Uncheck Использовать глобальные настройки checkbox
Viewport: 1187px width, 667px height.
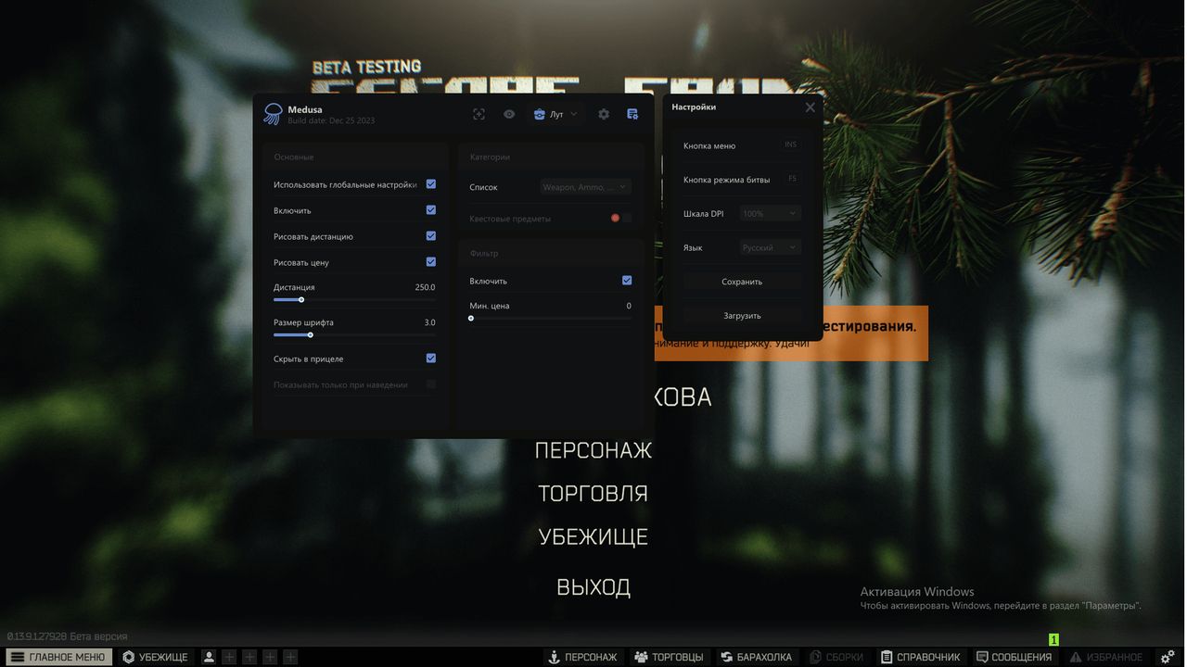coord(431,184)
